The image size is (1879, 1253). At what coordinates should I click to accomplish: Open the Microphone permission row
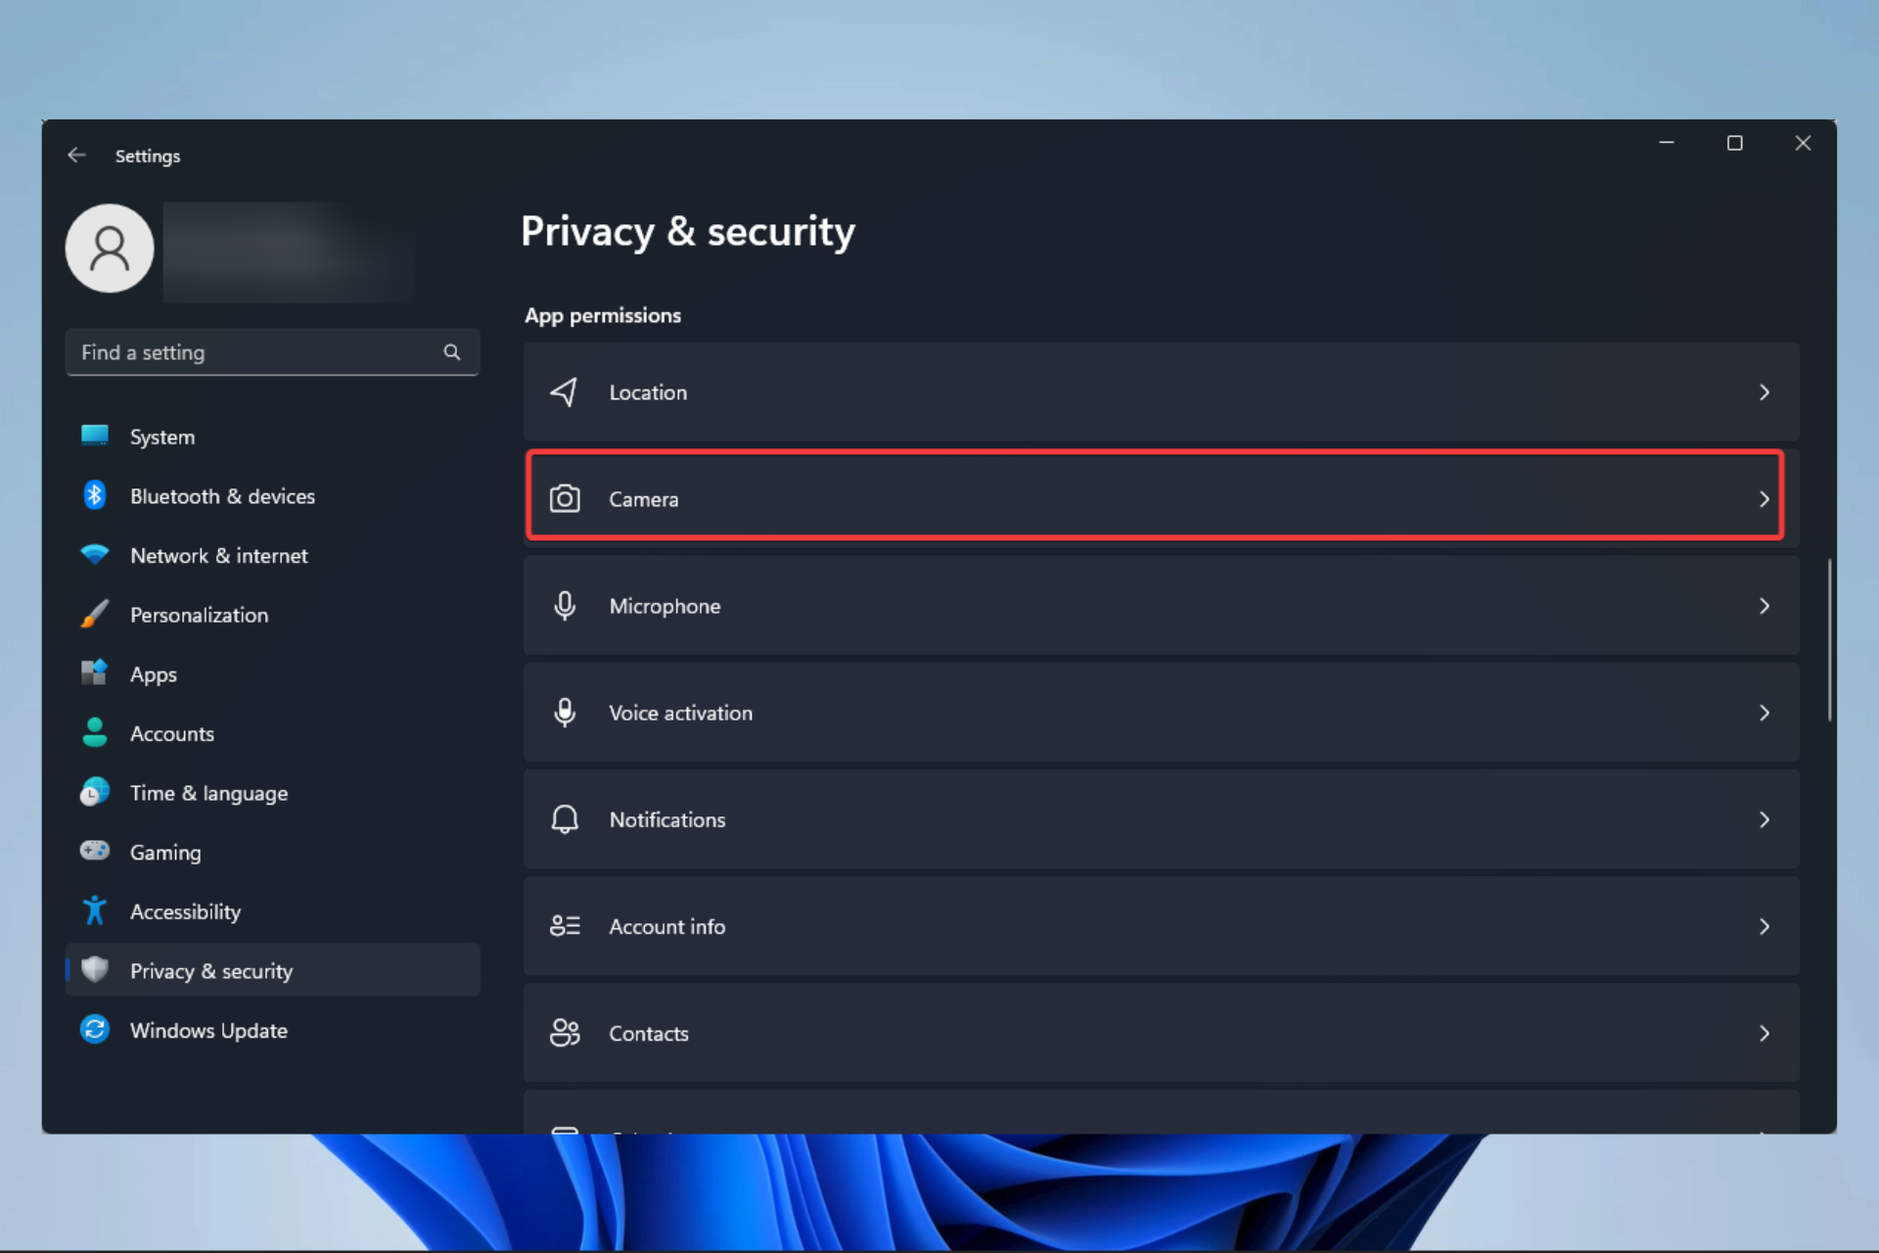click(1161, 606)
